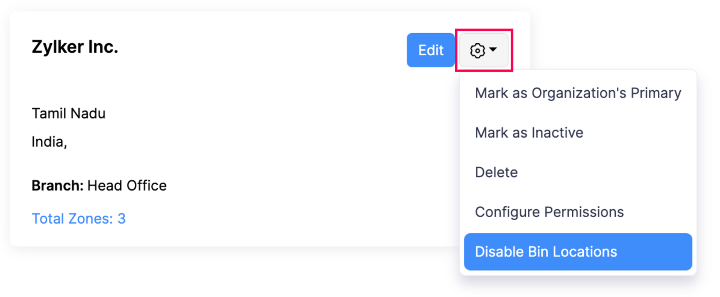Viewport: 720px width, 297px height.
Task: Open the Total Zones: 3 link
Action: coord(78,218)
